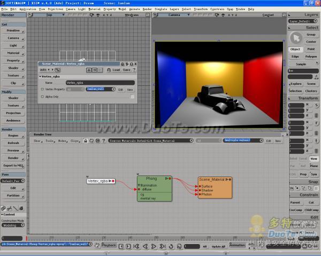Toggle the Vertex Property animation marker
Image resolution: width=321 pixels, height=256 pixels.
[42, 90]
